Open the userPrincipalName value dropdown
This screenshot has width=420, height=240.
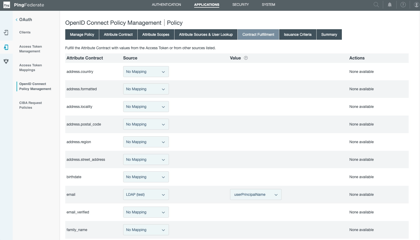256,195
